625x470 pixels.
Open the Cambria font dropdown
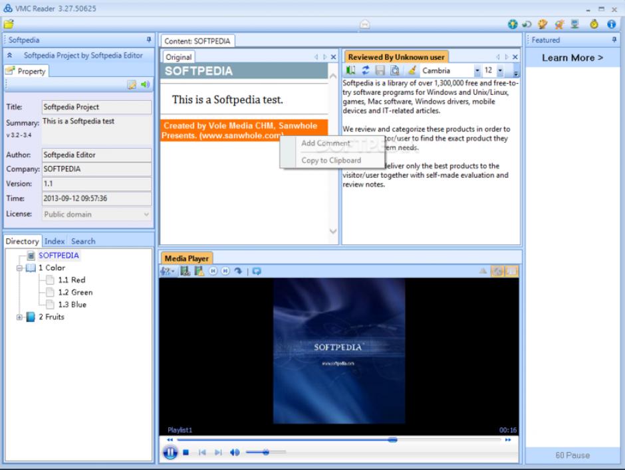(x=477, y=71)
